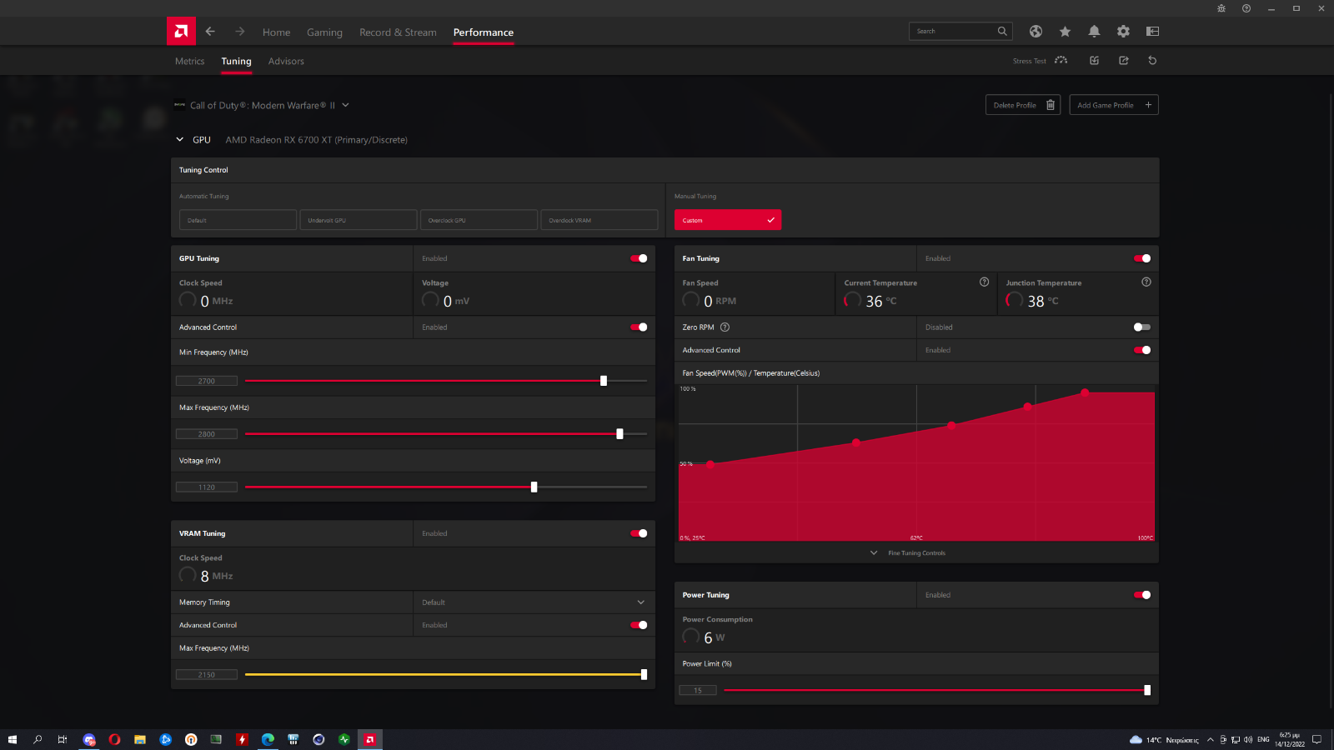Screen dimensions: 1334x750
Task: Select Custom manual tuning
Action: 728,220
